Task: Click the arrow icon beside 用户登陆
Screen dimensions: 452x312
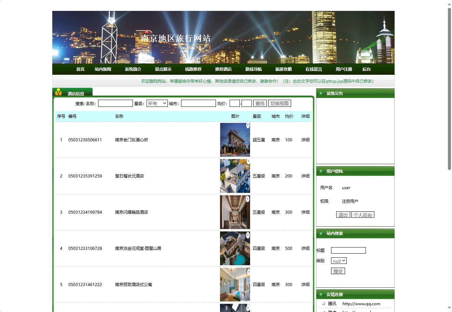Action: pyautogui.click(x=321, y=171)
